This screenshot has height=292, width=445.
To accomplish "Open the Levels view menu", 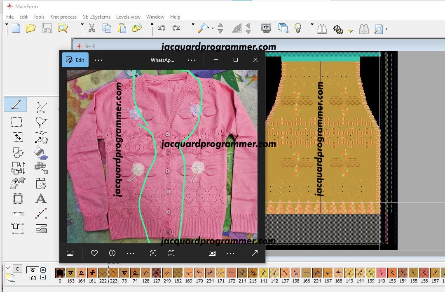I will click(128, 17).
